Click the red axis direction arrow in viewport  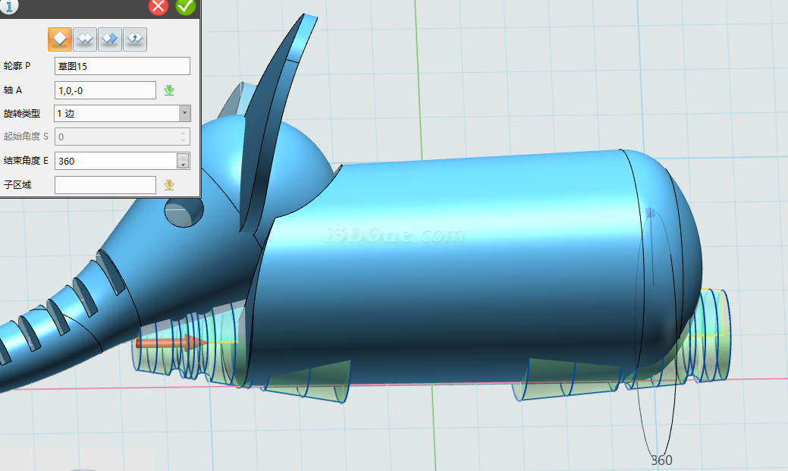point(171,343)
